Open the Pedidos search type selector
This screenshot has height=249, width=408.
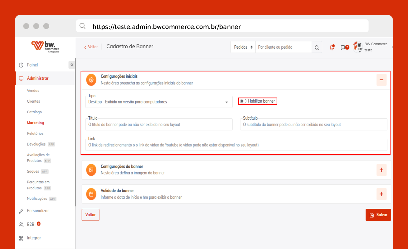tap(243, 47)
